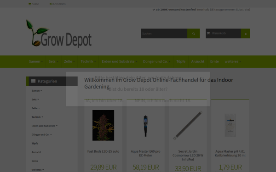Click the 29,89 EUR price

tap(103, 167)
